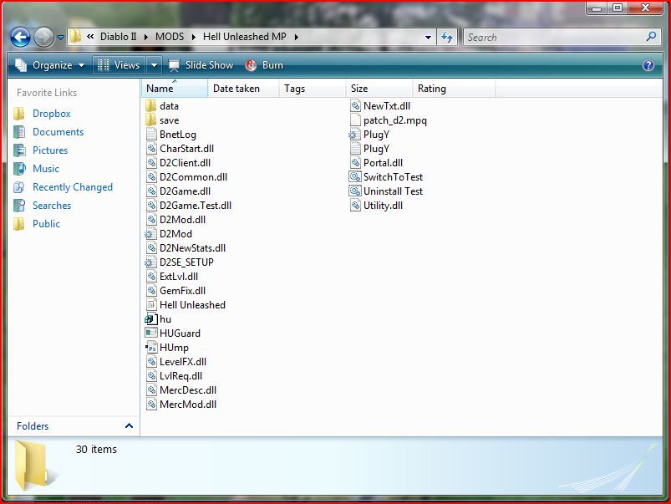This screenshot has width=671, height=504.
Task: Select the SwitchToTest batch file icon
Action: 355,177
